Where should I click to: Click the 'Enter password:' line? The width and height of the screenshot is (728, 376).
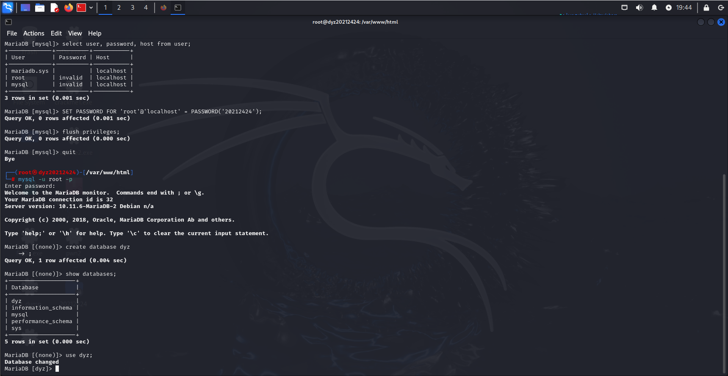[x=30, y=186]
